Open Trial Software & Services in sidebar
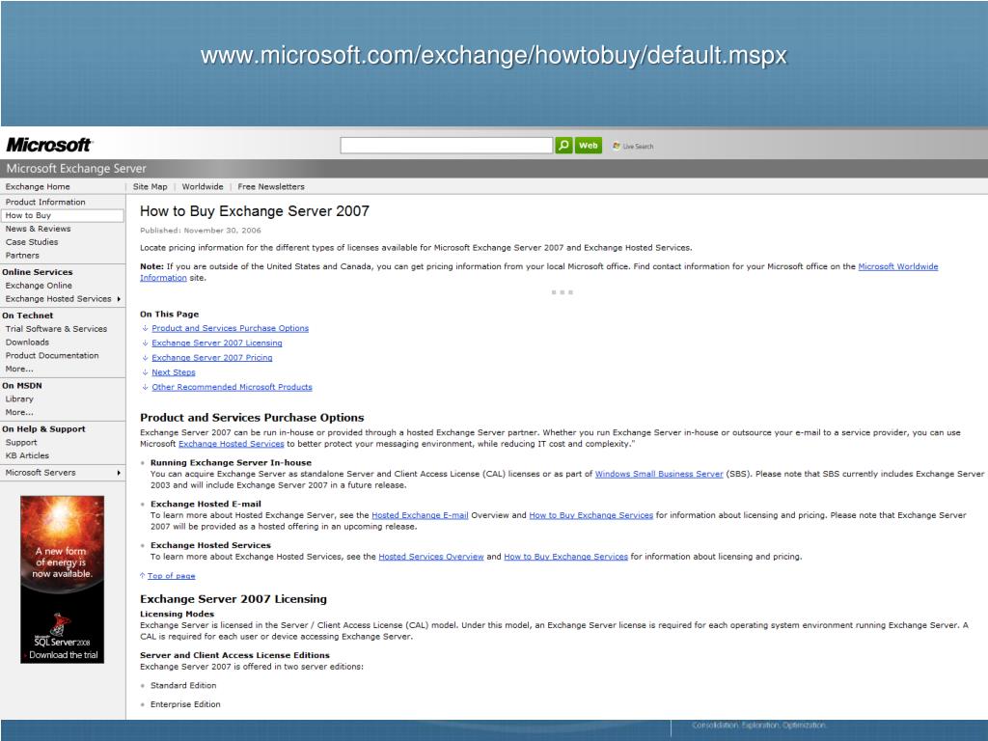 (56, 329)
